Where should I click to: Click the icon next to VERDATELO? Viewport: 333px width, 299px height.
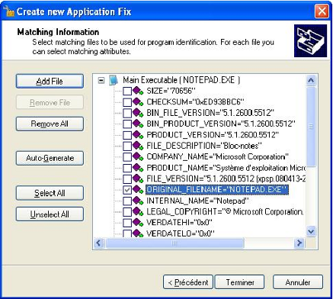pyautogui.click(x=138, y=233)
